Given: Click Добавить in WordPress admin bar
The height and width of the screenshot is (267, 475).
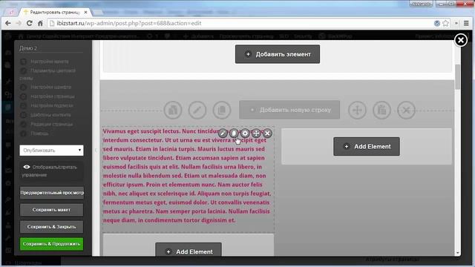Looking at the screenshot, I should 199,36.
